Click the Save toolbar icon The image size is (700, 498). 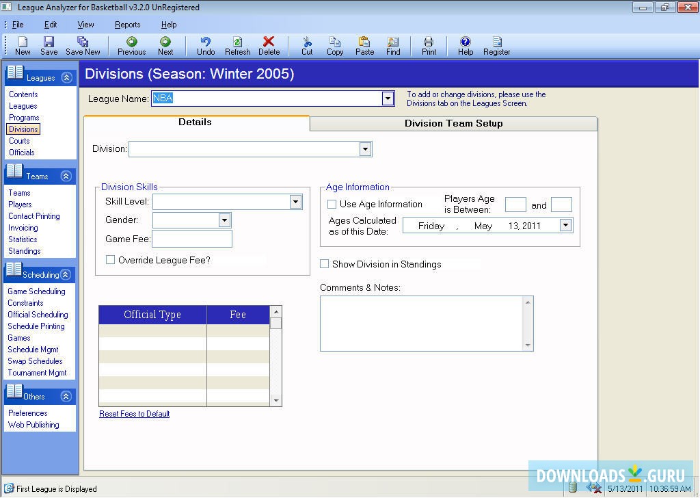49,42
